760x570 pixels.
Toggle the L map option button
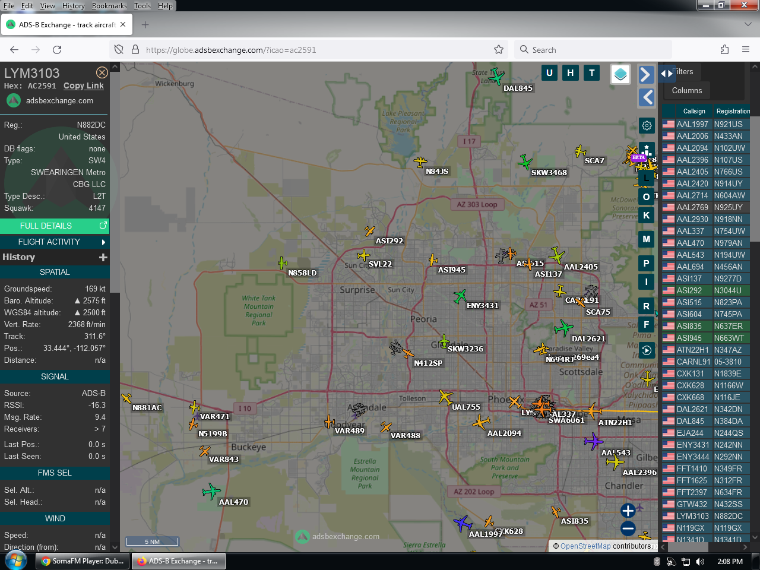click(x=647, y=178)
